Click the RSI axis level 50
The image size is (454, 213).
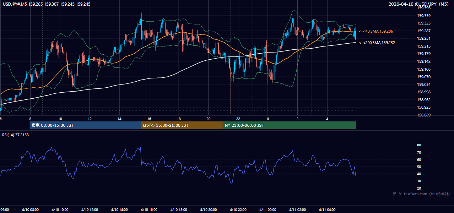click(x=419, y=167)
